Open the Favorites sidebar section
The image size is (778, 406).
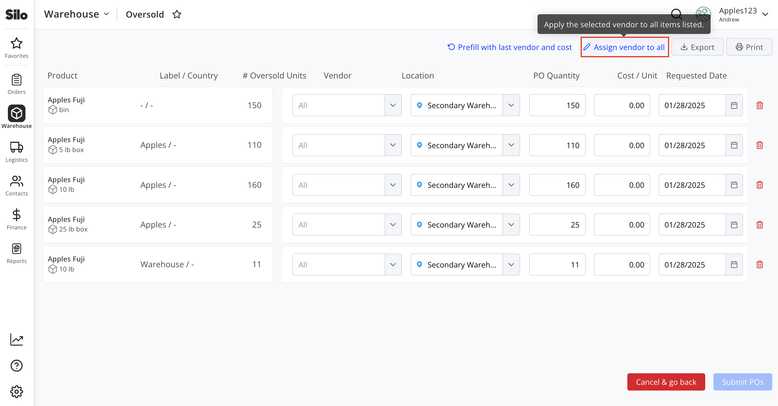click(x=16, y=48)
